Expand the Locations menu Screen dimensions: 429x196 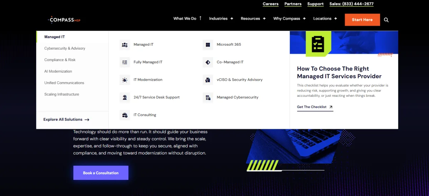[x=335, y=19]
